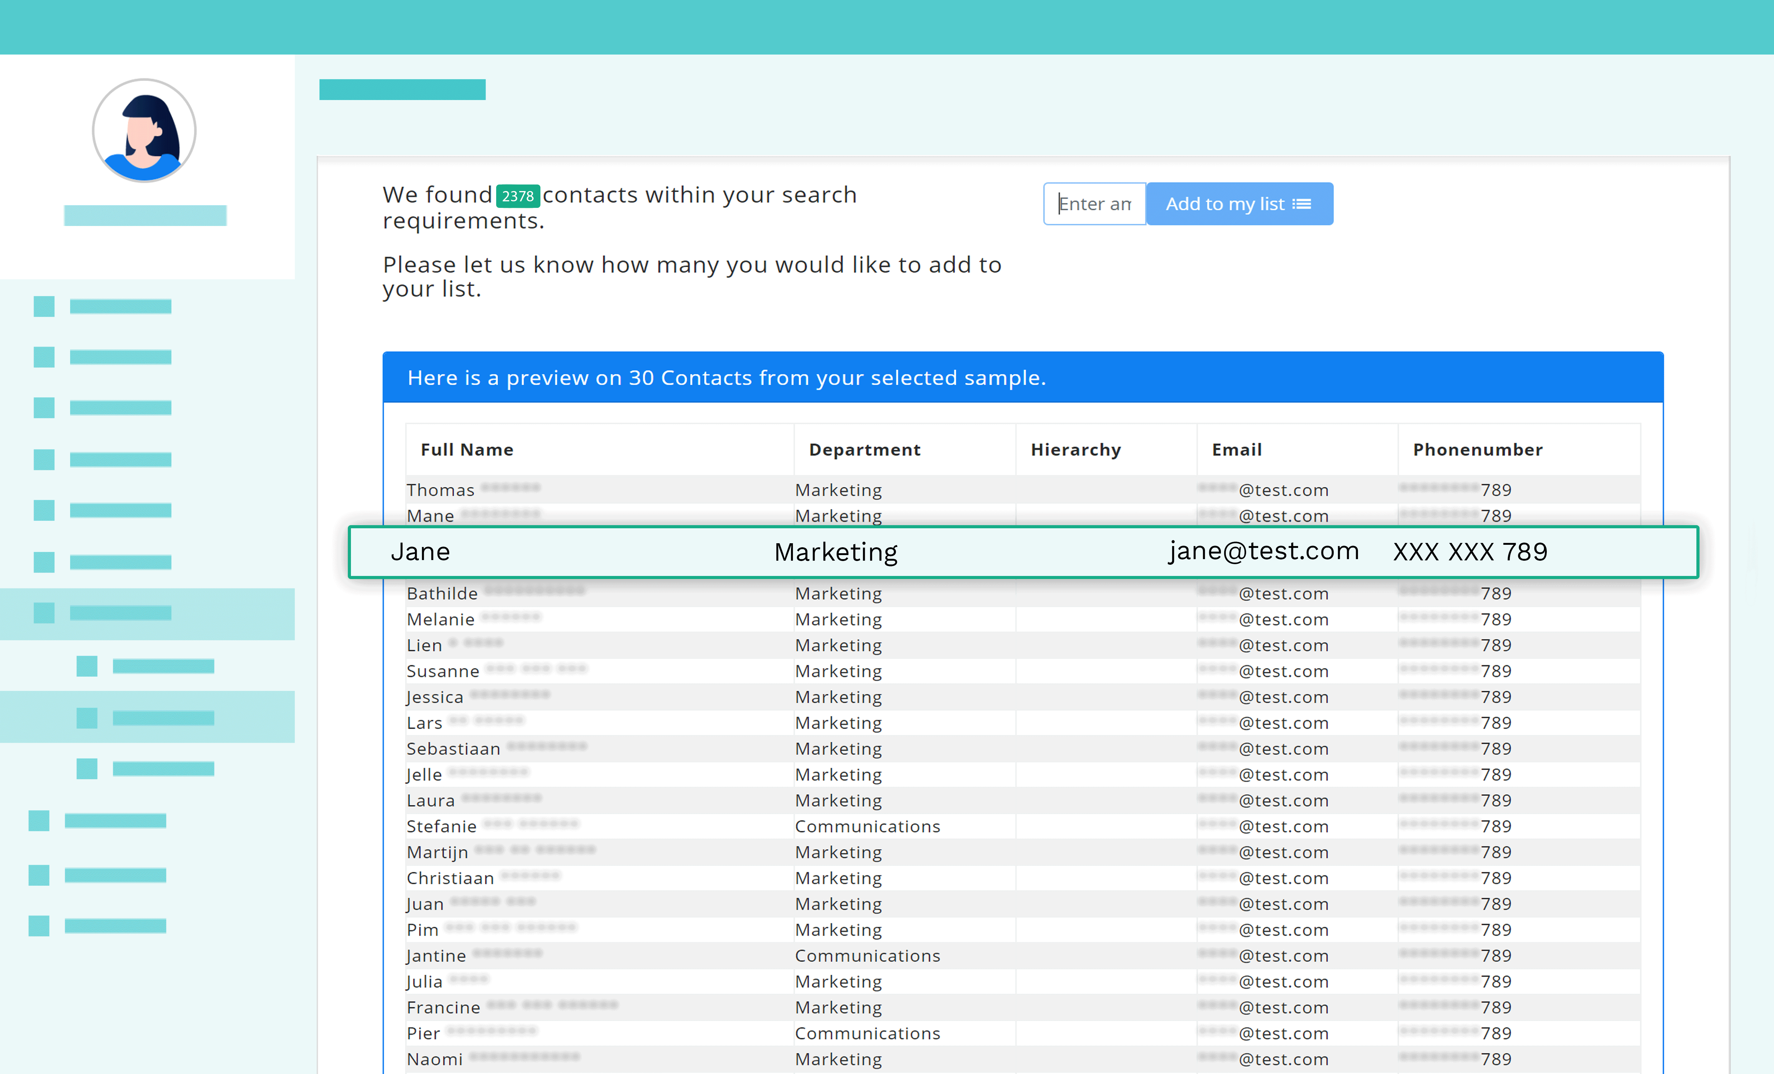Click the teal page title bar placeholder
The height and width of the screenshot is (1074, 1774).
(402, 89)
